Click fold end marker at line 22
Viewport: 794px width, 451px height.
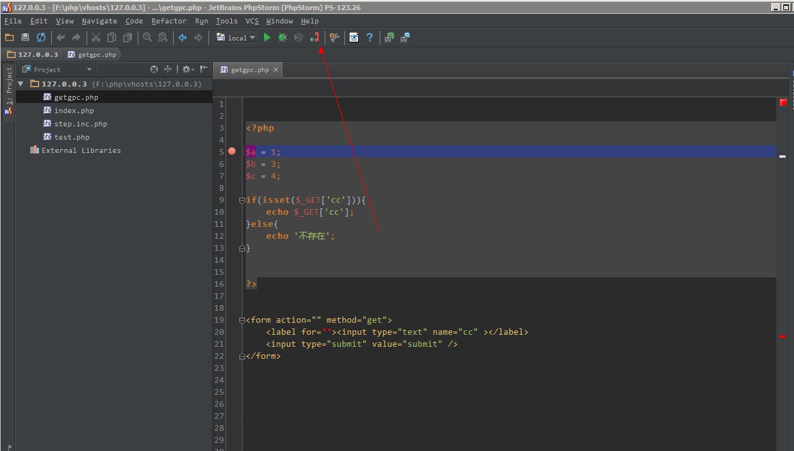242,356
